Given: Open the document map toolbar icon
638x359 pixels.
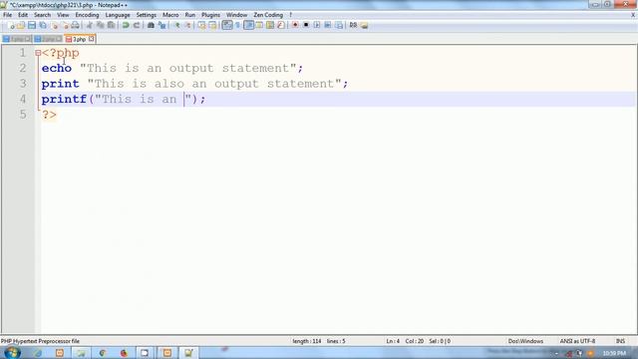Looking at the screenshot, I should point(270,25).
